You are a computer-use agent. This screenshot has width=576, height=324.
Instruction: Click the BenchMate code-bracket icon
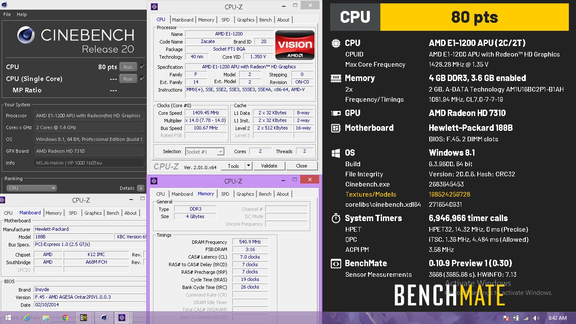[x=336, y=263]
